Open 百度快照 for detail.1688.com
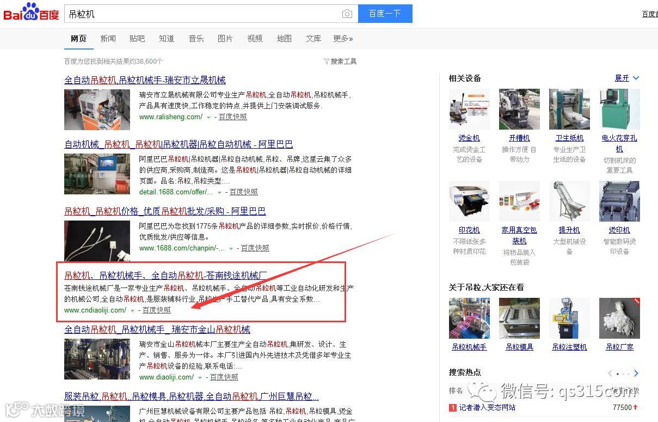The height and width of the screenshot is (422, 658). tap(244, 192)
